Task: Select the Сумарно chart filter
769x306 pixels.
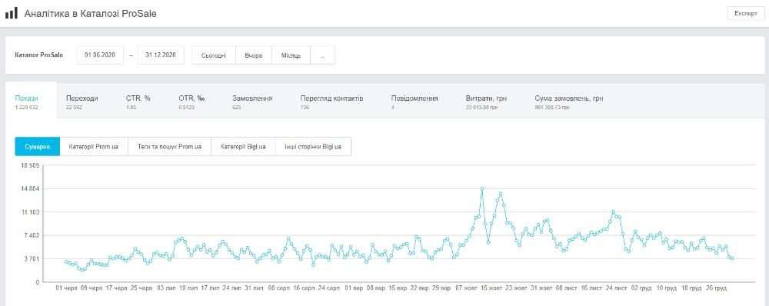Action: tap(37, 147)
